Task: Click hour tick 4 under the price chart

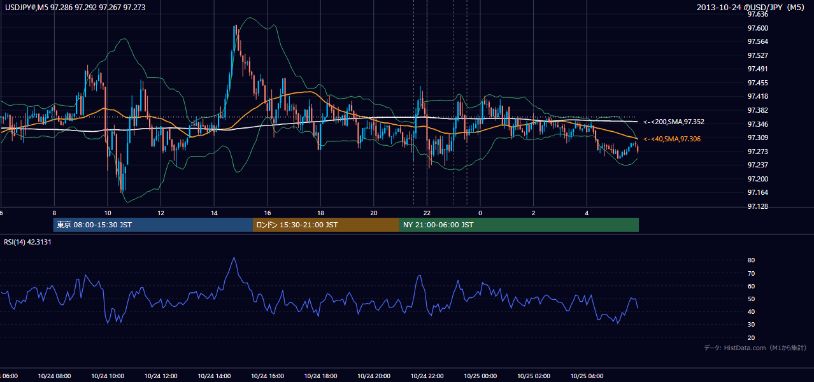Action: coord(587,213)
